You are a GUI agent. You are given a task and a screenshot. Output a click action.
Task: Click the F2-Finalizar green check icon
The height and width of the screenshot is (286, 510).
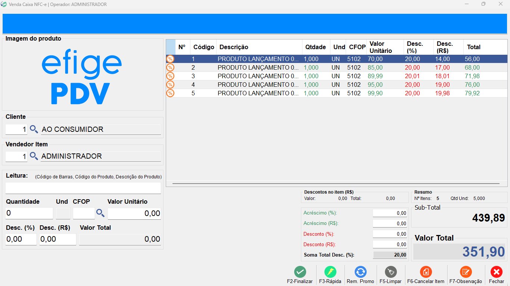click(x=300, y=271)
